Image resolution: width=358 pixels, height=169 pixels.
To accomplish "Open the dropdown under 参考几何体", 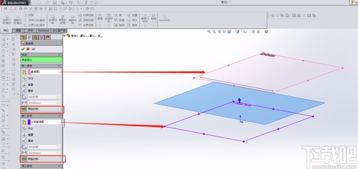I will click(145, 26).
